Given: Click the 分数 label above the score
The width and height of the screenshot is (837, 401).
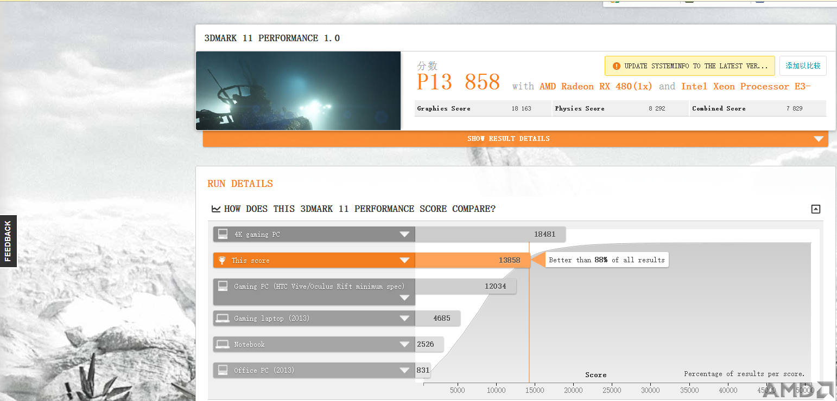Looking at the screenshot, I should 427,66.
